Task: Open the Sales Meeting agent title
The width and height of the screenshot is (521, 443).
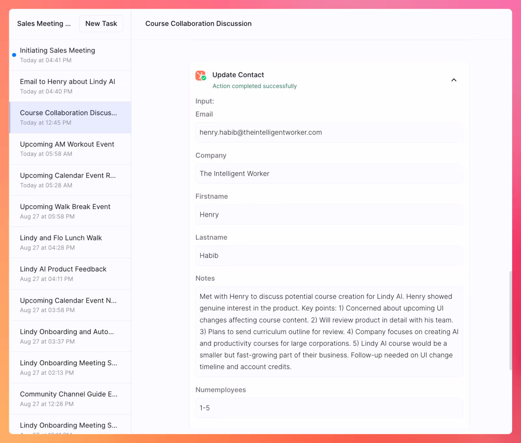Action: pyautogui.click(x=44, y=23)
